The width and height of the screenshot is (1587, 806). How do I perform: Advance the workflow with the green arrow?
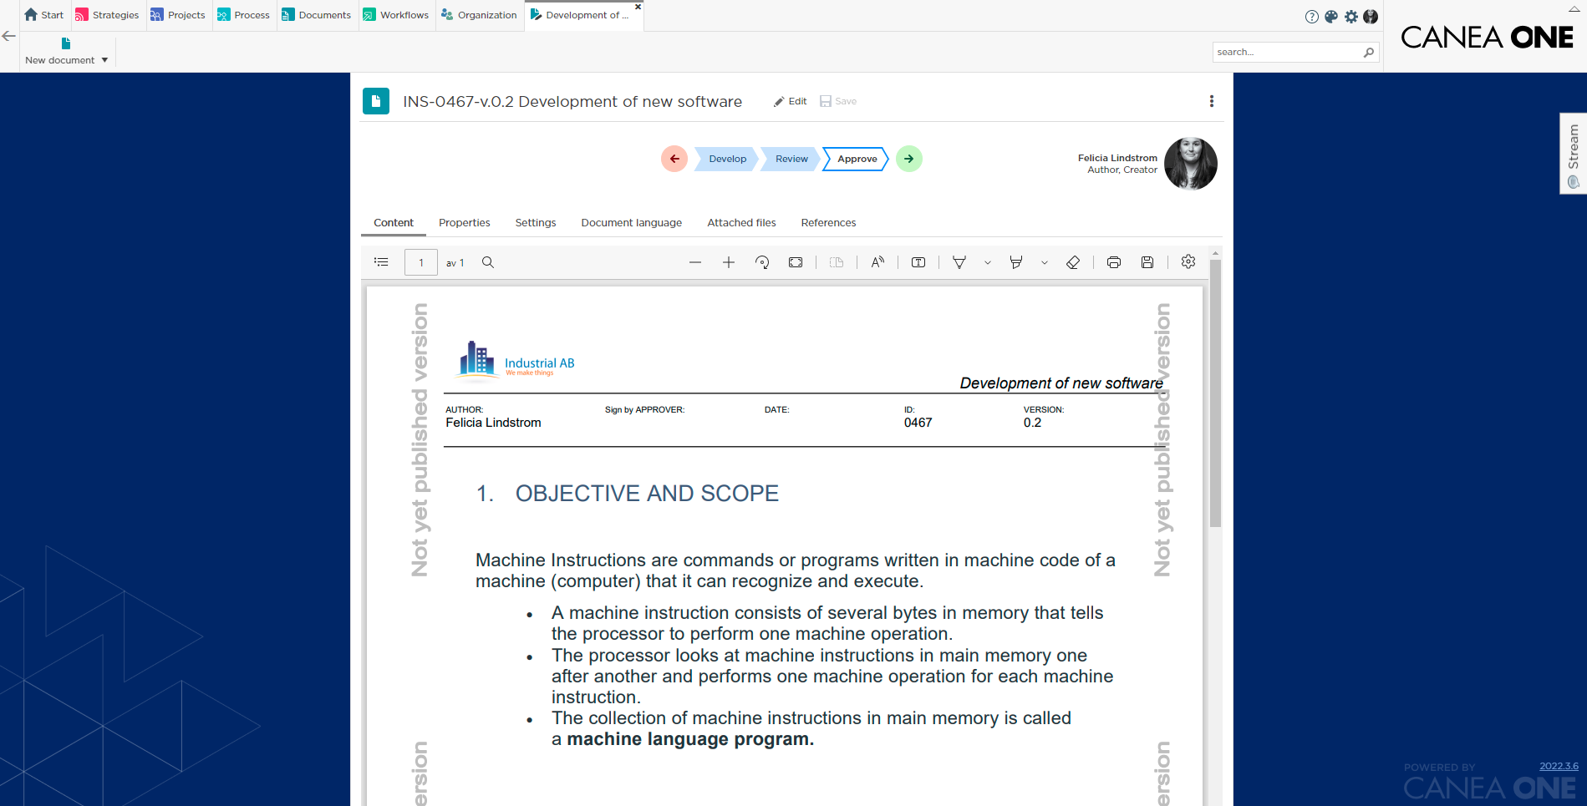pos(908,159)
